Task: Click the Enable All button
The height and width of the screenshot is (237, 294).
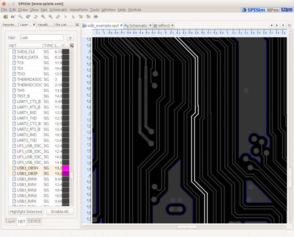Action: (60, 212)
